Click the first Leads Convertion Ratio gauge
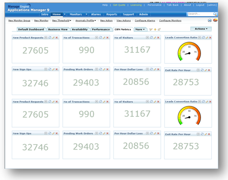 coord(189,51)
